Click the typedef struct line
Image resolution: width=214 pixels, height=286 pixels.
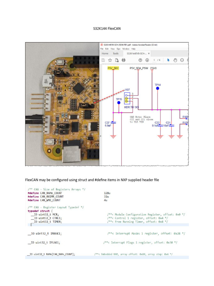(x=40, y=211)
